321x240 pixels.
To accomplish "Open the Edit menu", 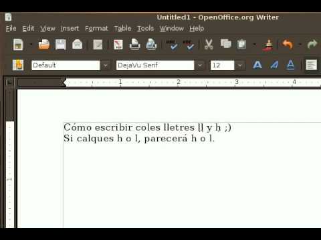I will pos(28,29).
